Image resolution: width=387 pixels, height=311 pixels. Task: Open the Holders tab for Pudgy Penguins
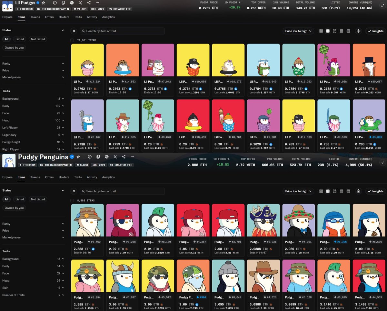tap(64, 177)
